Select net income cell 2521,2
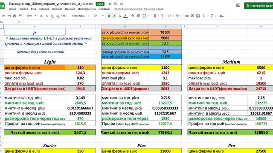273x153 pixels. click(x=81, y=133)
